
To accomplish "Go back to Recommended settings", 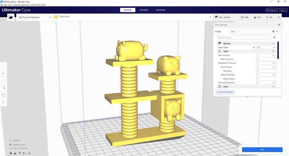I will coord(225,92).
